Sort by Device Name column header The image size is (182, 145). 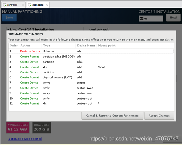tap(86, 46)
